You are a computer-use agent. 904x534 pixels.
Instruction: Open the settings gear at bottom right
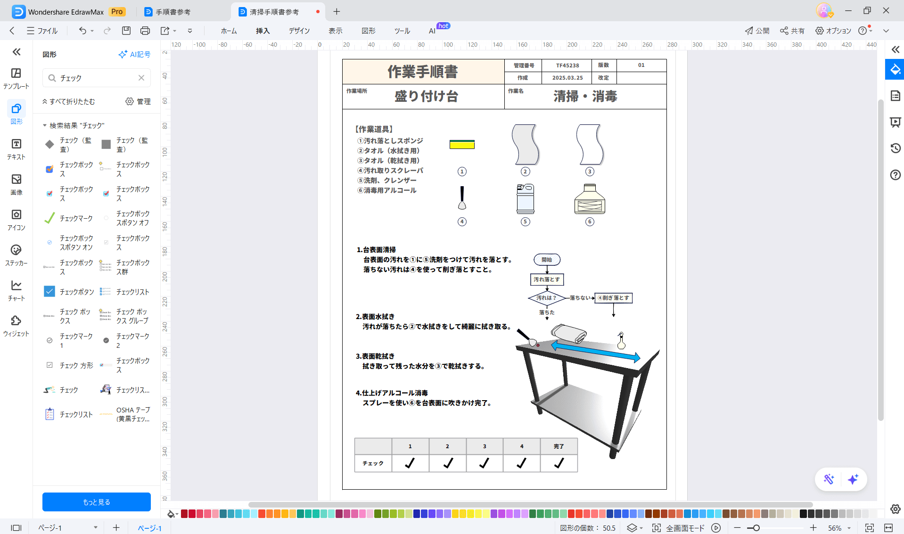tap(895, 509)
